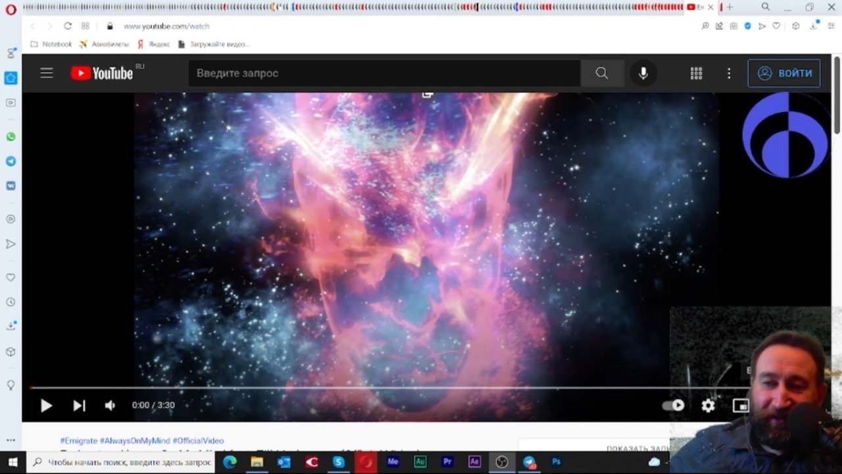Image resolution: width=842 pixels, height=474 pixels.
Task: Toggle Opera ad blocker shield
Action: click(748, 26)
